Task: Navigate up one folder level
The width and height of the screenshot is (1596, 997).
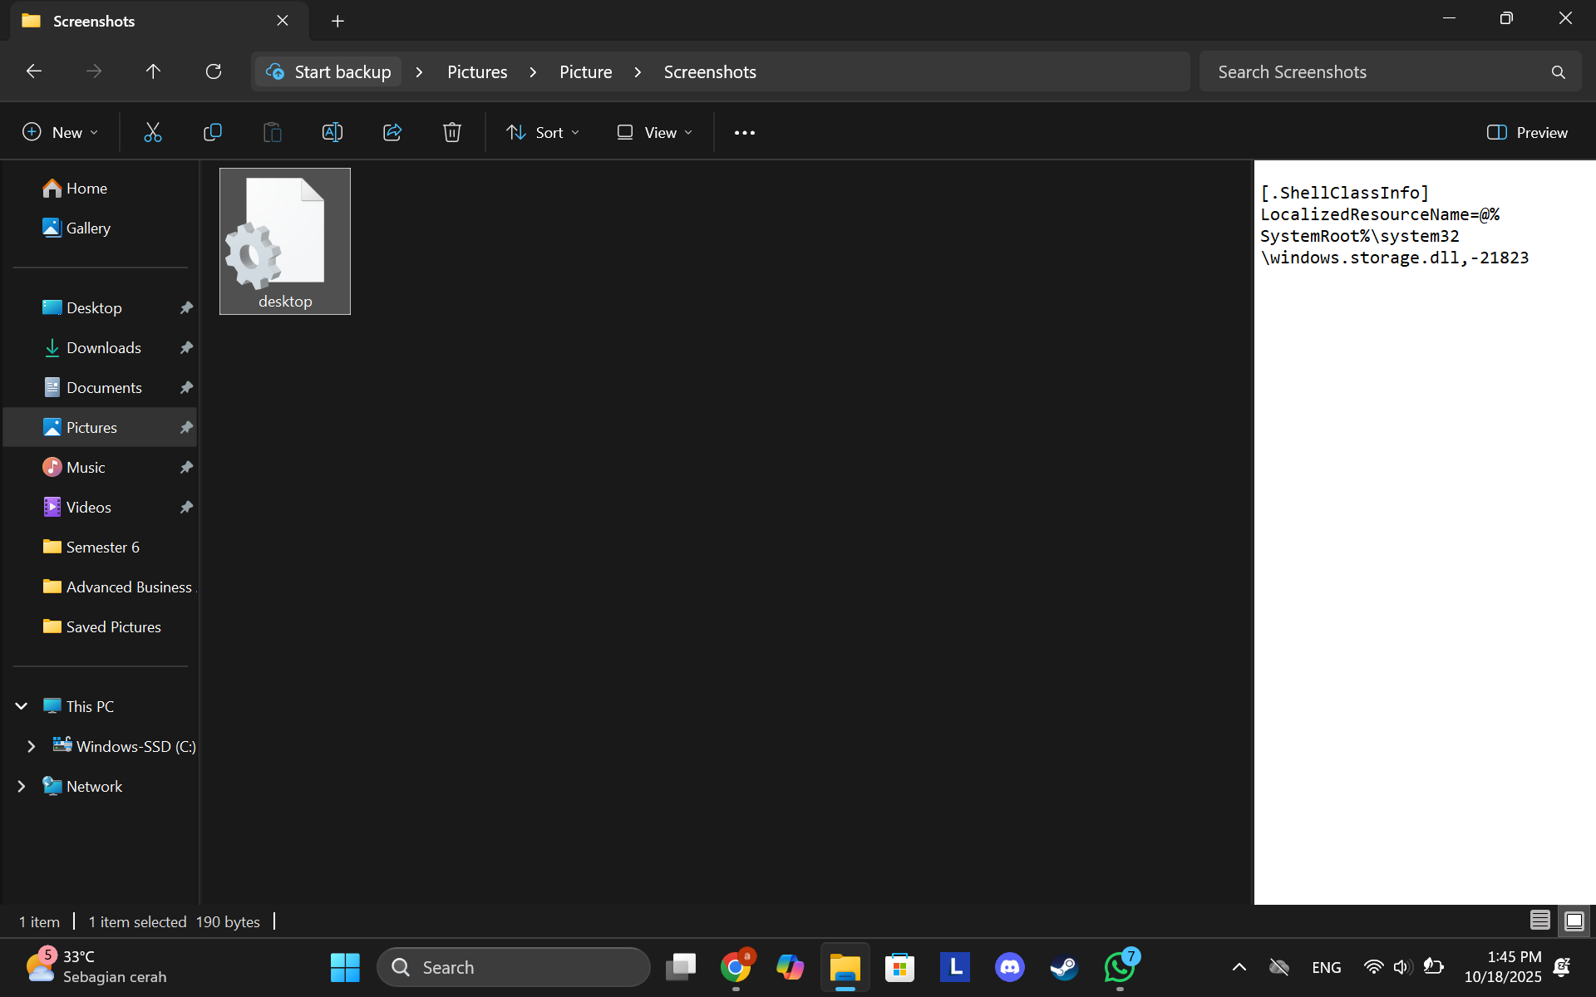Action: [x=153, y=71]
